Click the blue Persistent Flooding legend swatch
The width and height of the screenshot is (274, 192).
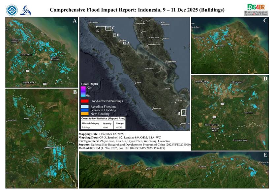pos(85,110)
